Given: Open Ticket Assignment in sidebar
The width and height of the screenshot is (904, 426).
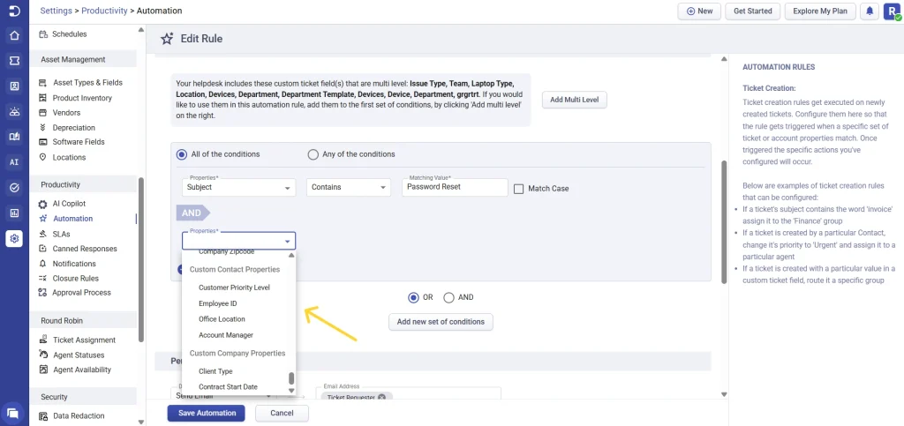Looking at the screenshot, I should click(x=84, y=340).
